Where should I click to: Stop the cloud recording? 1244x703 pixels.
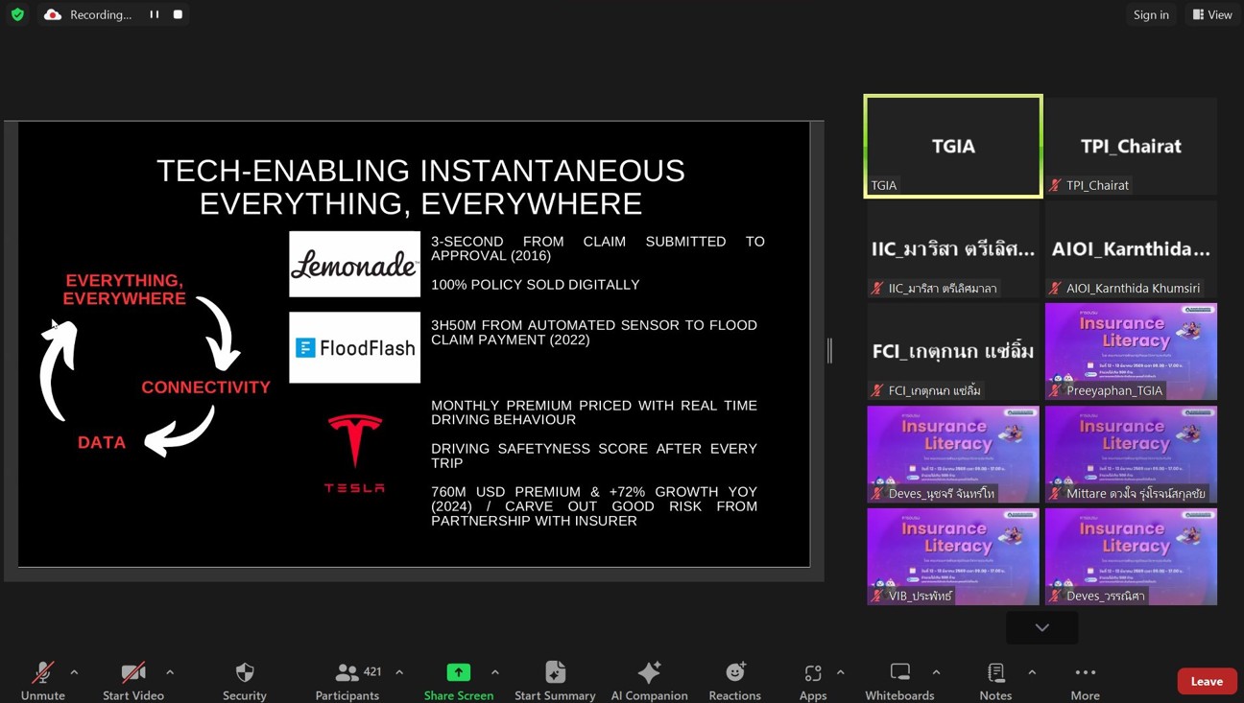click(x=178, y=14)
